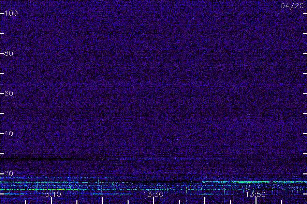
Task: Click the 13:50 time axis label
Action: point(256,194)
